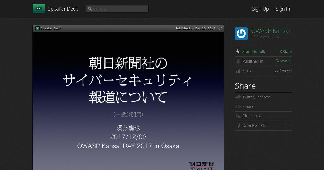Click the small Speaker Deck icon in player header
Viewport: 324px width, 170px height.
[x=38, y=28]
